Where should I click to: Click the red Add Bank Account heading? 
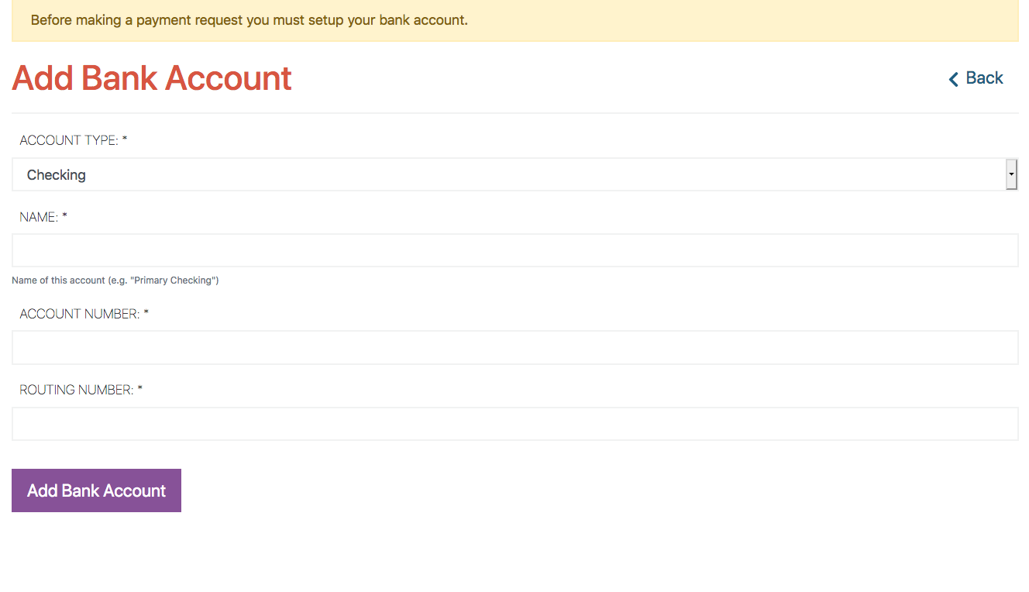click(152, 78)
